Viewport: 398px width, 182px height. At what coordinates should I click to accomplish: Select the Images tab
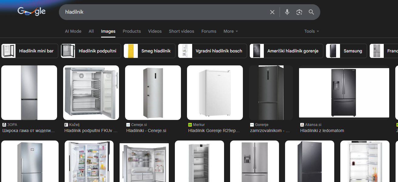(x=108, y=31)
